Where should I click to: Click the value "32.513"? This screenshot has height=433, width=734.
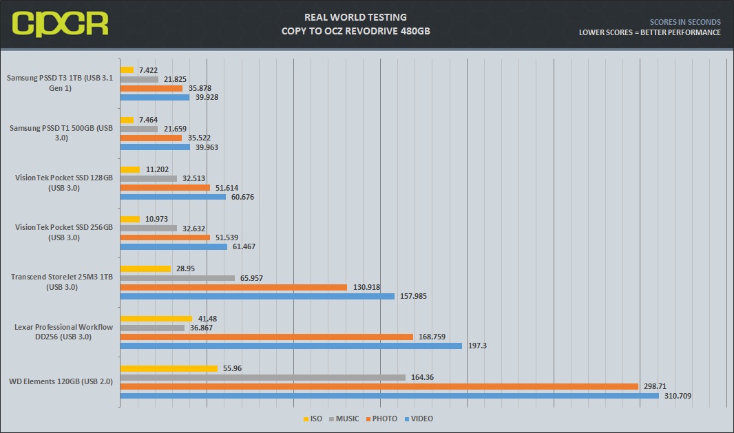point(194,179)
